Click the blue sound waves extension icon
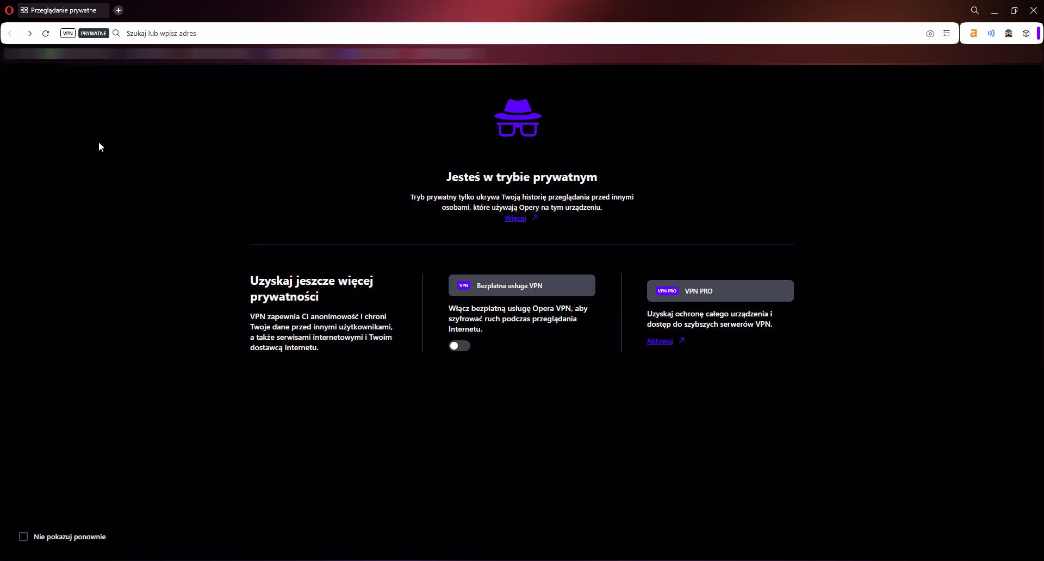The height and width of the screenshot is (561, 1044). point(991,33)
